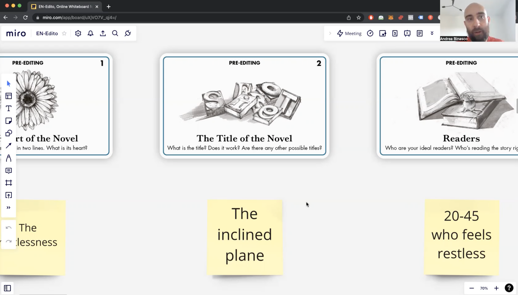518x295 pixels.
Task: Select the cursor arrow tool
Action: point(9,84)
